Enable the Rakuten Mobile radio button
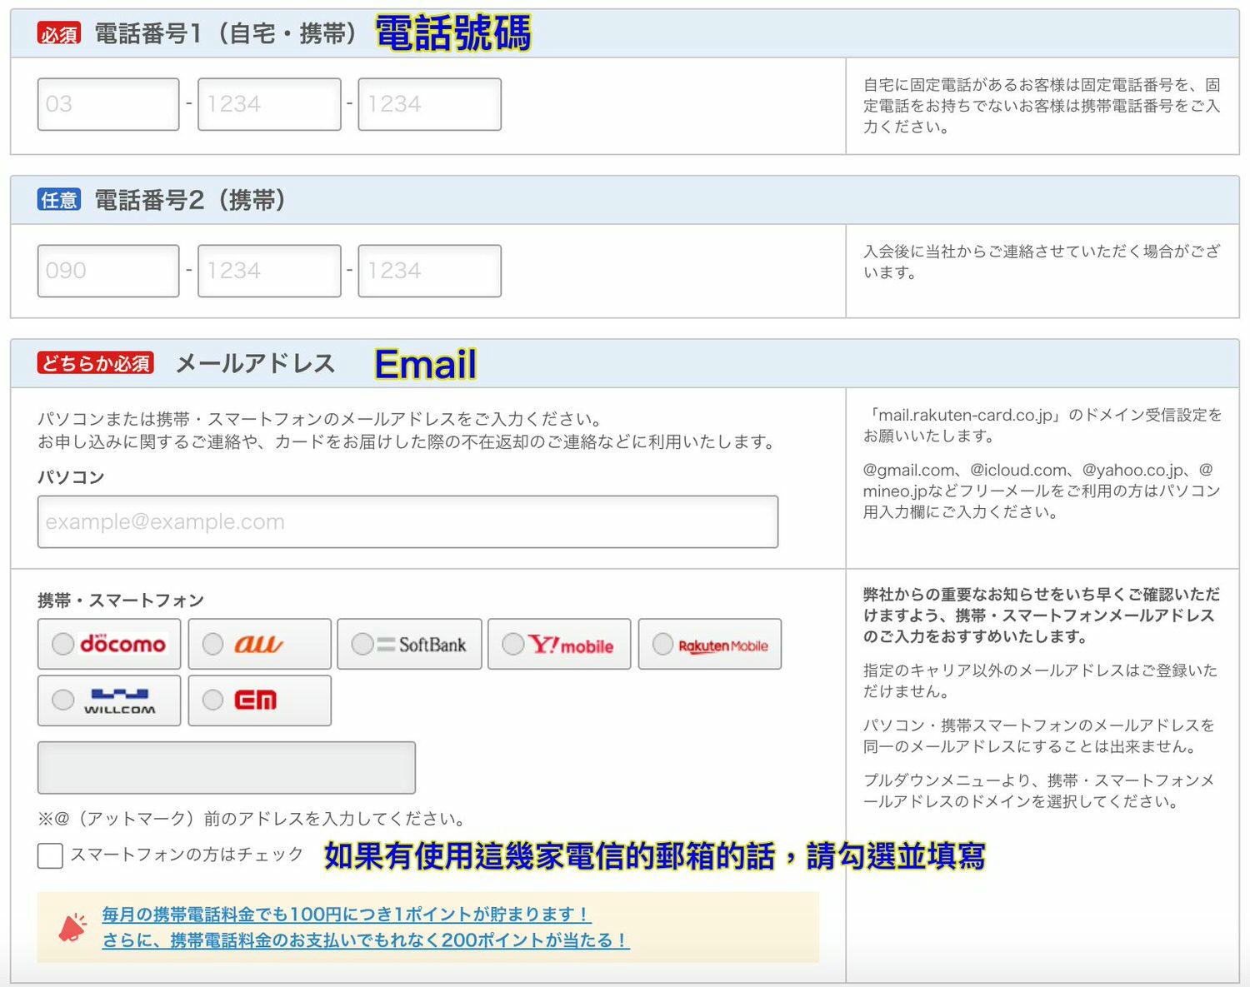Image resolution: width=1250 pixels, height=987 pixels. coord(662,644)
